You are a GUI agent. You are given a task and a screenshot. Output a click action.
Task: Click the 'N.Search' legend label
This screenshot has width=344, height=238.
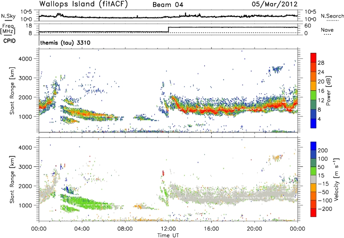tap(332, 16)
